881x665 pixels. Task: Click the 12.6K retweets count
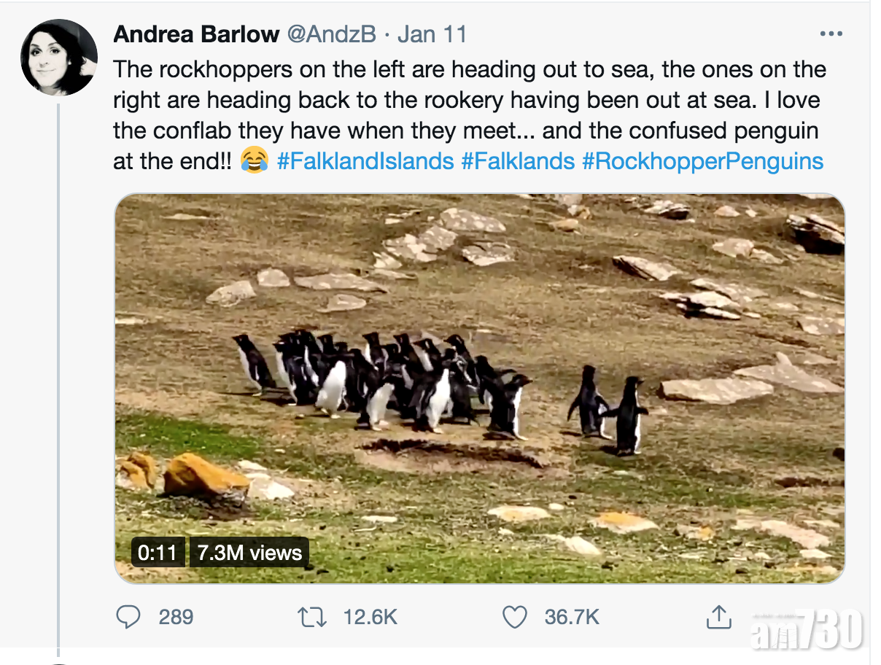[370, 618]
